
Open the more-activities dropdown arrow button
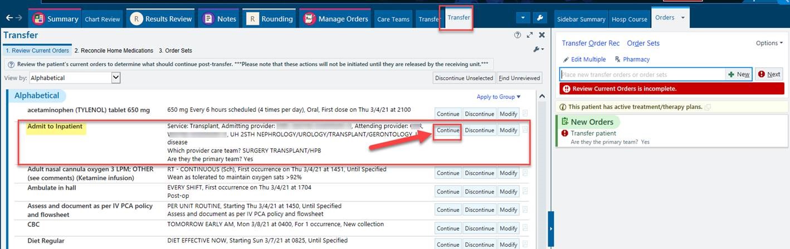(523, 18)
